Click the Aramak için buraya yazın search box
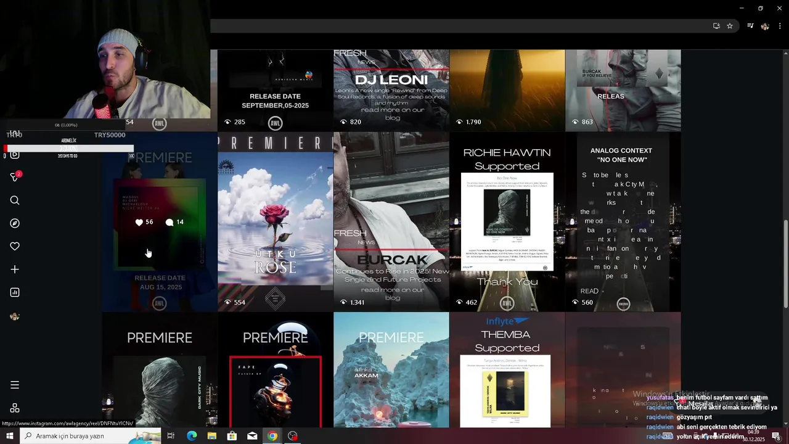 91,436
